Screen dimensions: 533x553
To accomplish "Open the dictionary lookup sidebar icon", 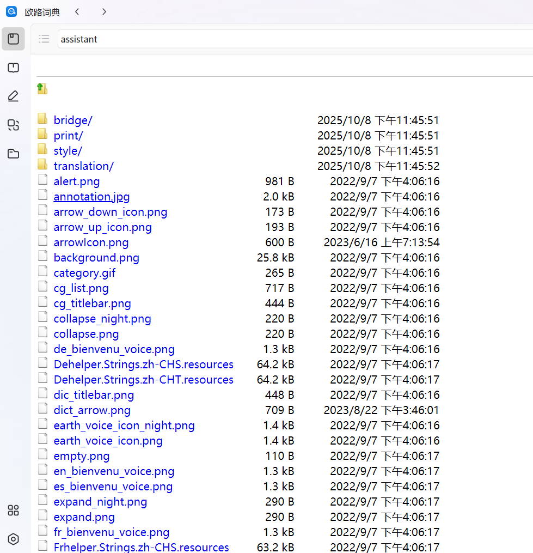I will click(14, 39).
